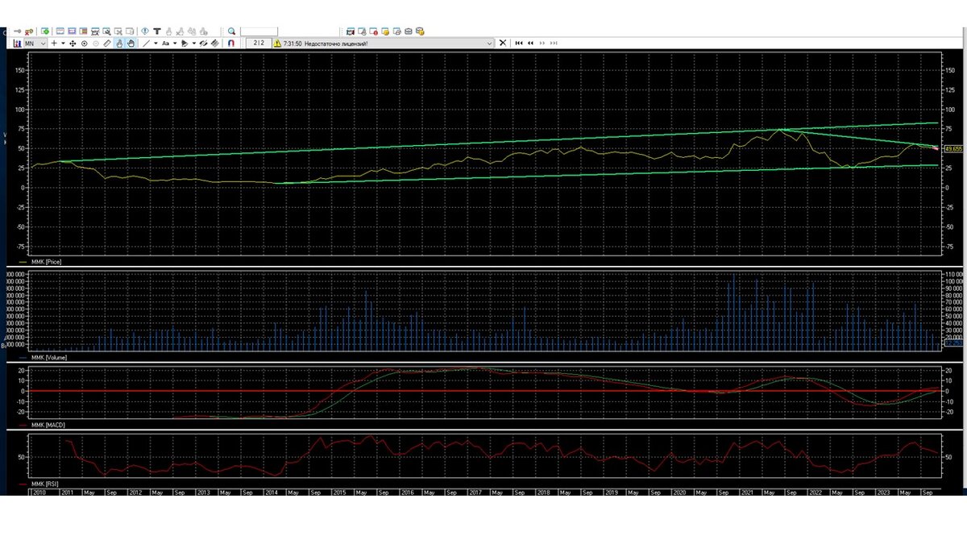Click the MMK [MACD] legend label

coord(48,424)
